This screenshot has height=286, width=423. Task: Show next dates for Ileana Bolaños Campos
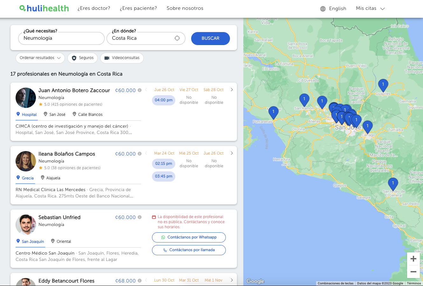pos(232,153)
